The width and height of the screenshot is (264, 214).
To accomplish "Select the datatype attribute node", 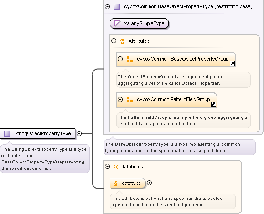I will coord(128,183).
